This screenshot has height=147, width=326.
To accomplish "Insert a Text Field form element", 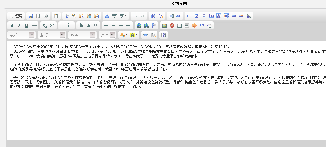I will (211, 16).
